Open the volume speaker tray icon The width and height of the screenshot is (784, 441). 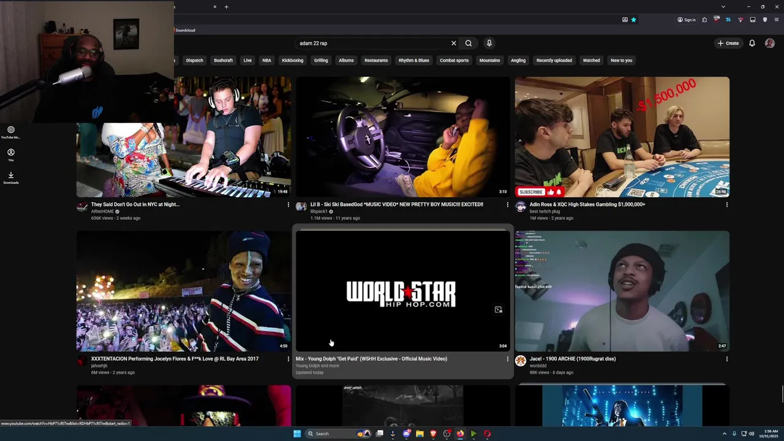(752, 434)
